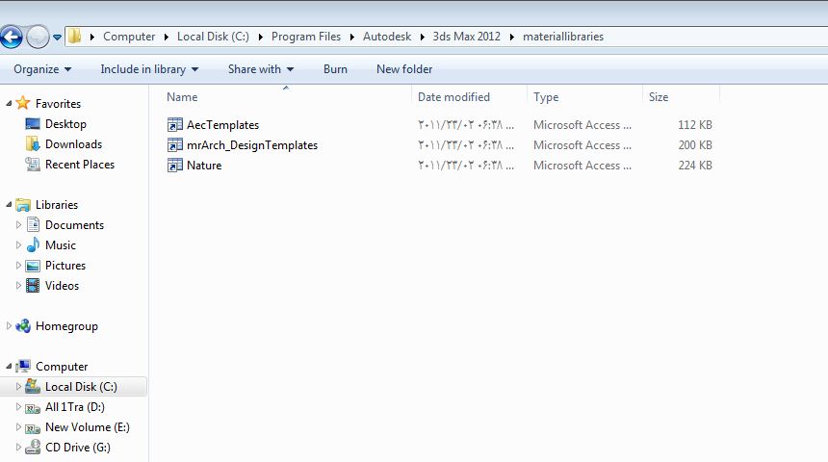This screenshot has width=828, height=462.
Task: Click the New folder button
Action: point(404,69)
